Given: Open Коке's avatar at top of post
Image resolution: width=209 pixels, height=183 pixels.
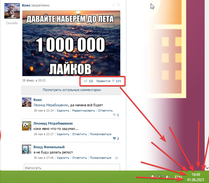Looking at the screenshot, I should click(12, 11).
